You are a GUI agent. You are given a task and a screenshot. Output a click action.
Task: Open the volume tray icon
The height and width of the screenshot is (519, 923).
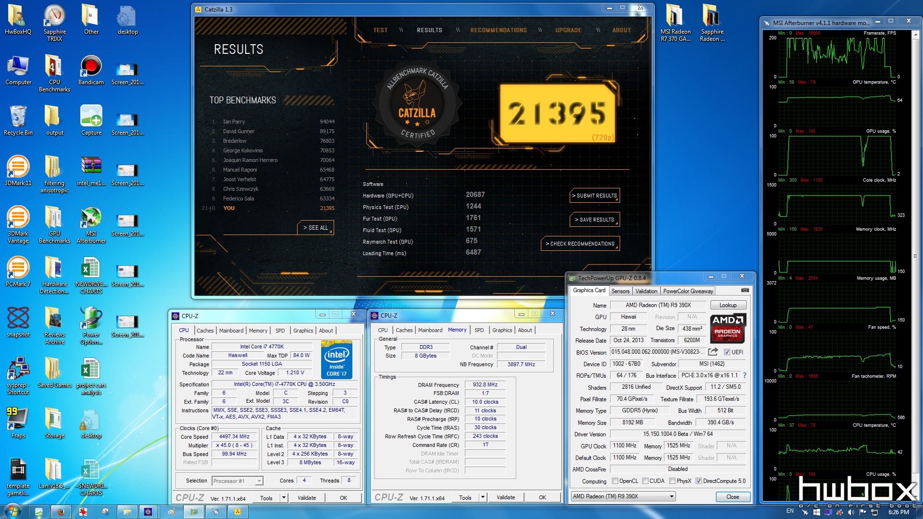coord(851,512)
